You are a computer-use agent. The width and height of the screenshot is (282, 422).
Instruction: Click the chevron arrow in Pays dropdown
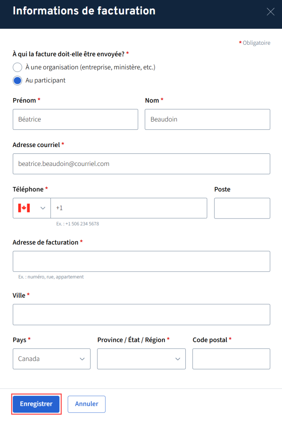coord(82,359)
